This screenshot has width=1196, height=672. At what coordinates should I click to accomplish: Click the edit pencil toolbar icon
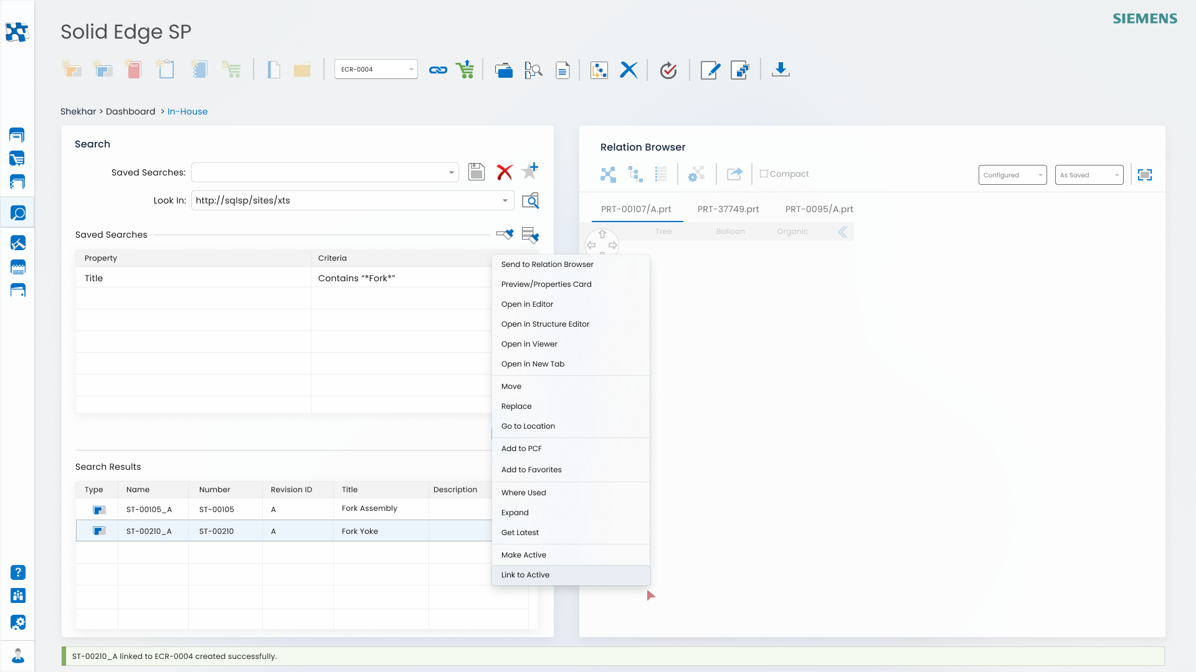(x=710, y=70)
